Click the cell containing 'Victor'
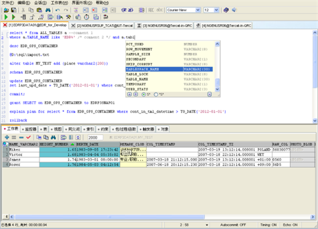This screenshot has height=229, width=318. pyautogui.click(x=24, y=155)
